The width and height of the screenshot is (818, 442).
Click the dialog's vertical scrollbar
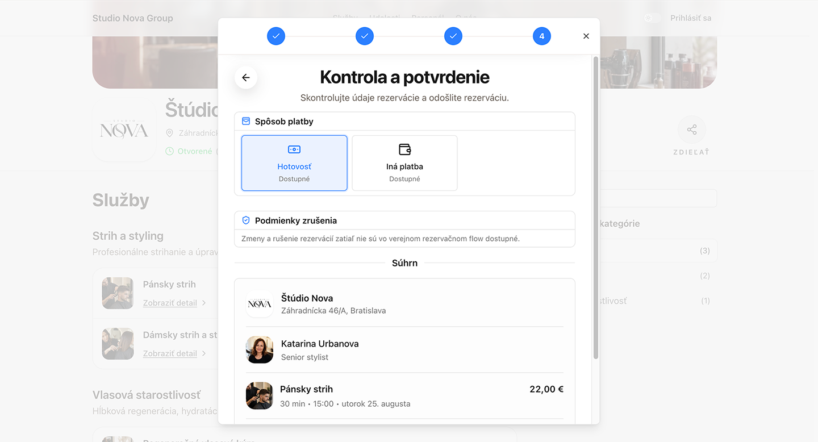click(x=595, y=207)
